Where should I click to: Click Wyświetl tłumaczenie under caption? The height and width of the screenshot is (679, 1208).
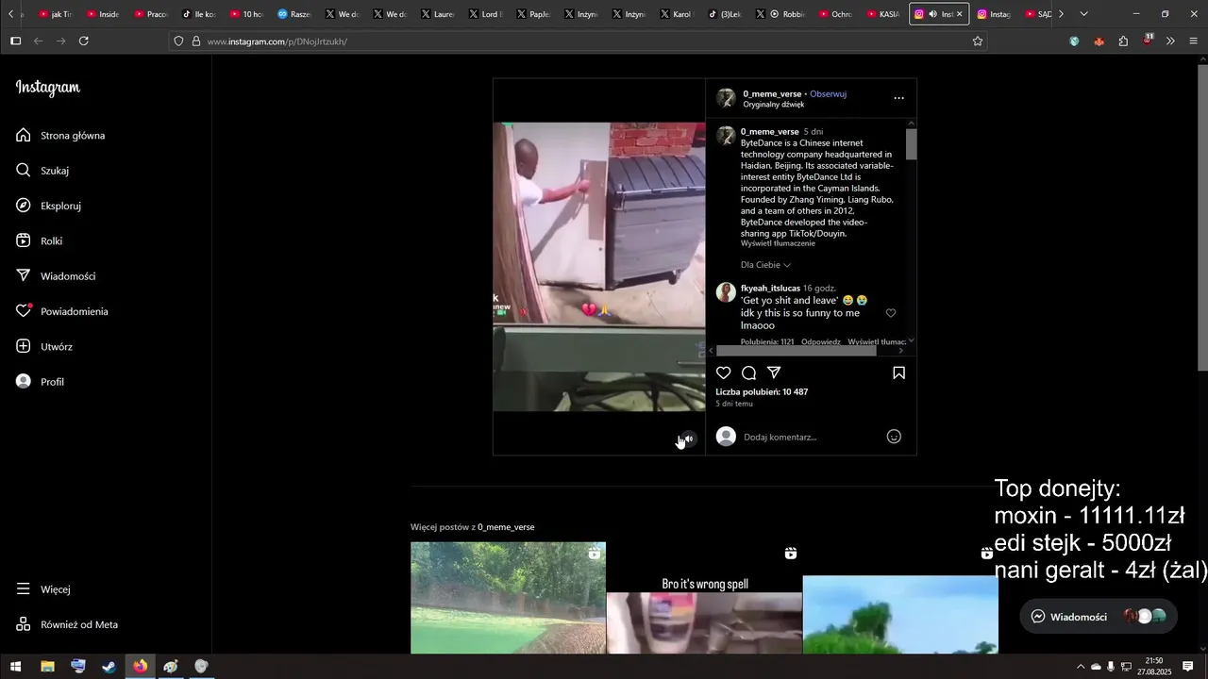pos(778,243)
